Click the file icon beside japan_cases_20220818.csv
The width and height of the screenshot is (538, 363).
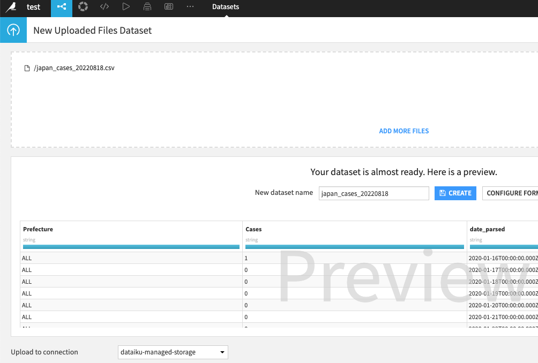[27, 68]
